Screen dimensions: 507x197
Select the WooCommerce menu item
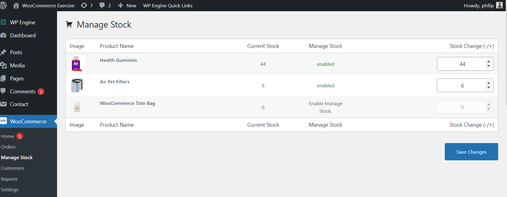click(29, 121)
